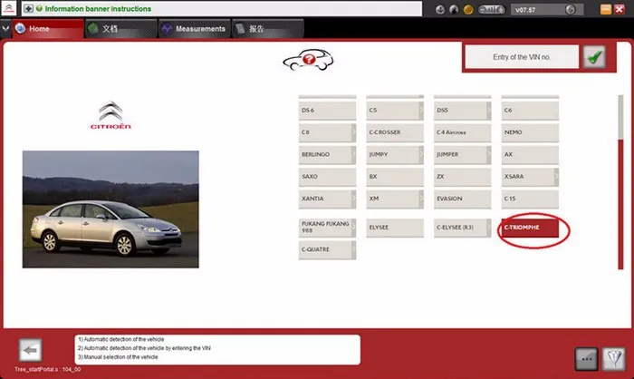Click the Tree_startPortal.s status text
The width and height of the screenshot is (634, 379).
pyautogui.click(x=48, y=369)
